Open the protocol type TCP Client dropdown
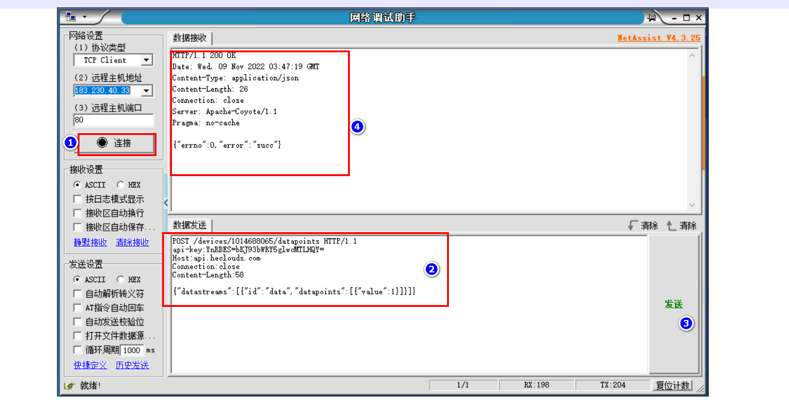This screenshot has height=405, width=789. point(147,60)
